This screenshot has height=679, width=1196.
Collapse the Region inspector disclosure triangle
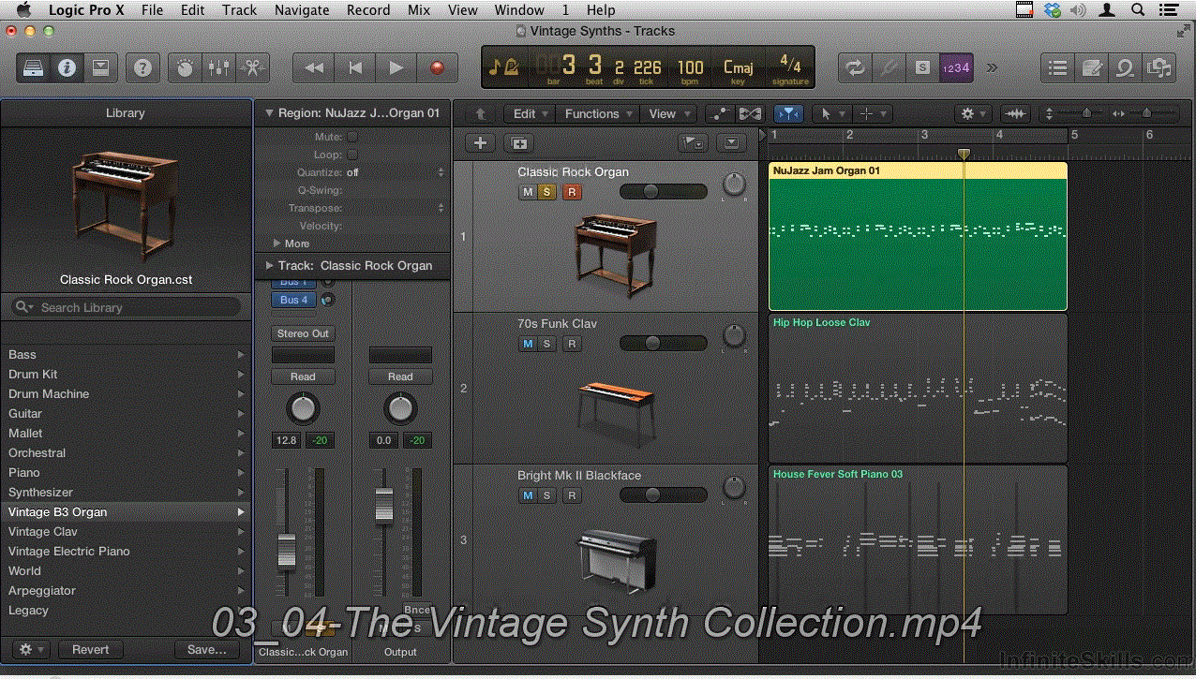[270, 113]
